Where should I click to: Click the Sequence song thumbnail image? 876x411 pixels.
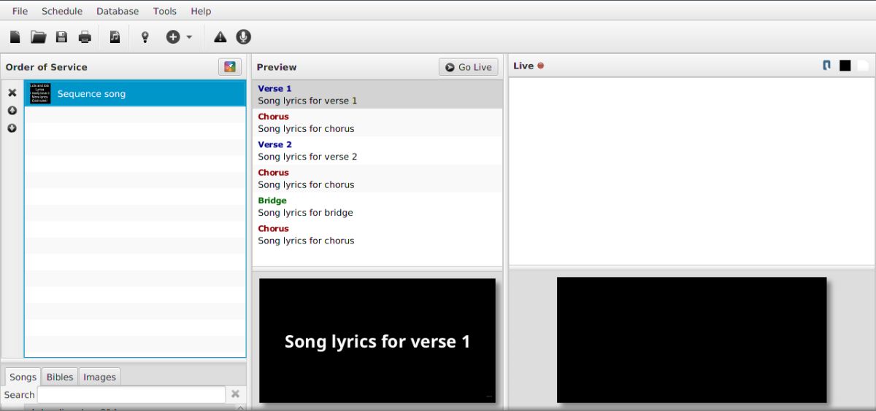[40, 93]
